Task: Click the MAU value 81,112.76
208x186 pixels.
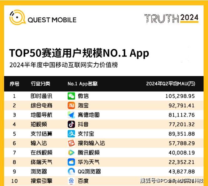Action: click(182, 115)
